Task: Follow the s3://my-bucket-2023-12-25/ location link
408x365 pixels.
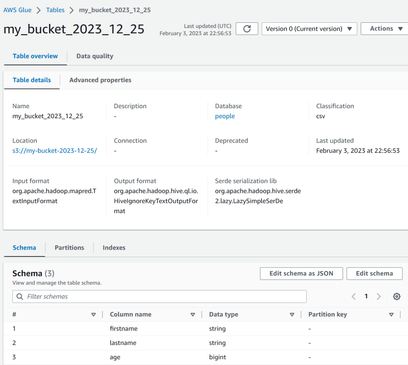Action: pos(55,151)
